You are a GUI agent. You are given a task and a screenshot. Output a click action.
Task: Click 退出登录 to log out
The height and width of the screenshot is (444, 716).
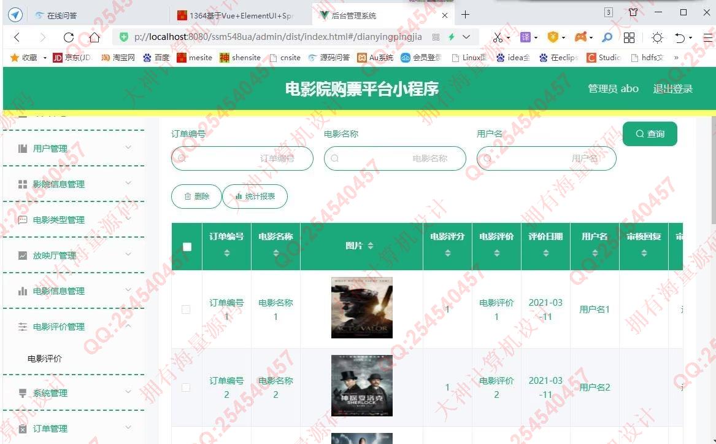coord(672,88)
